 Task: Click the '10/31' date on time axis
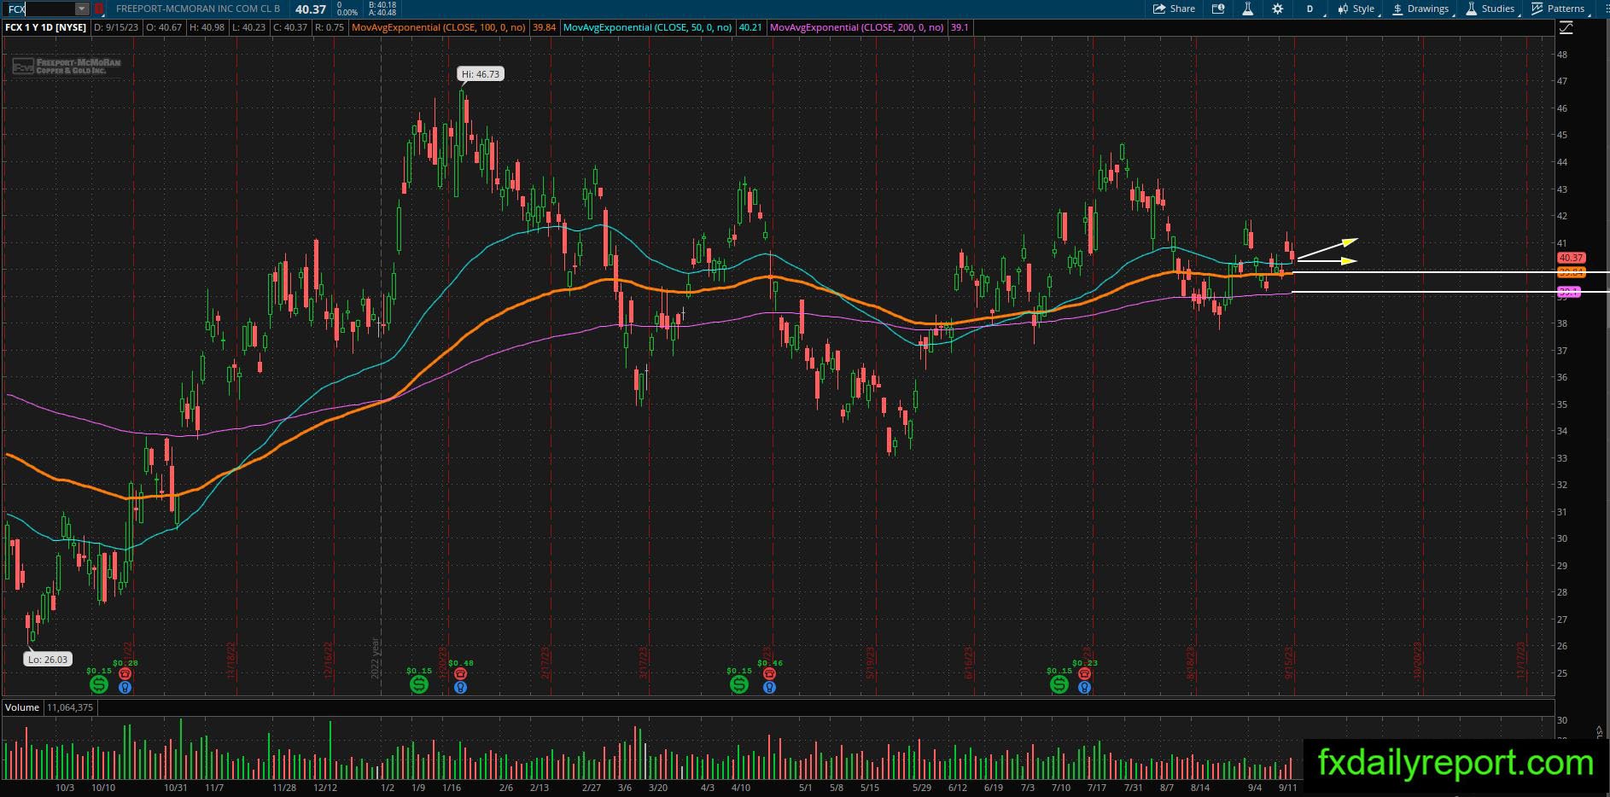[176, 788]
